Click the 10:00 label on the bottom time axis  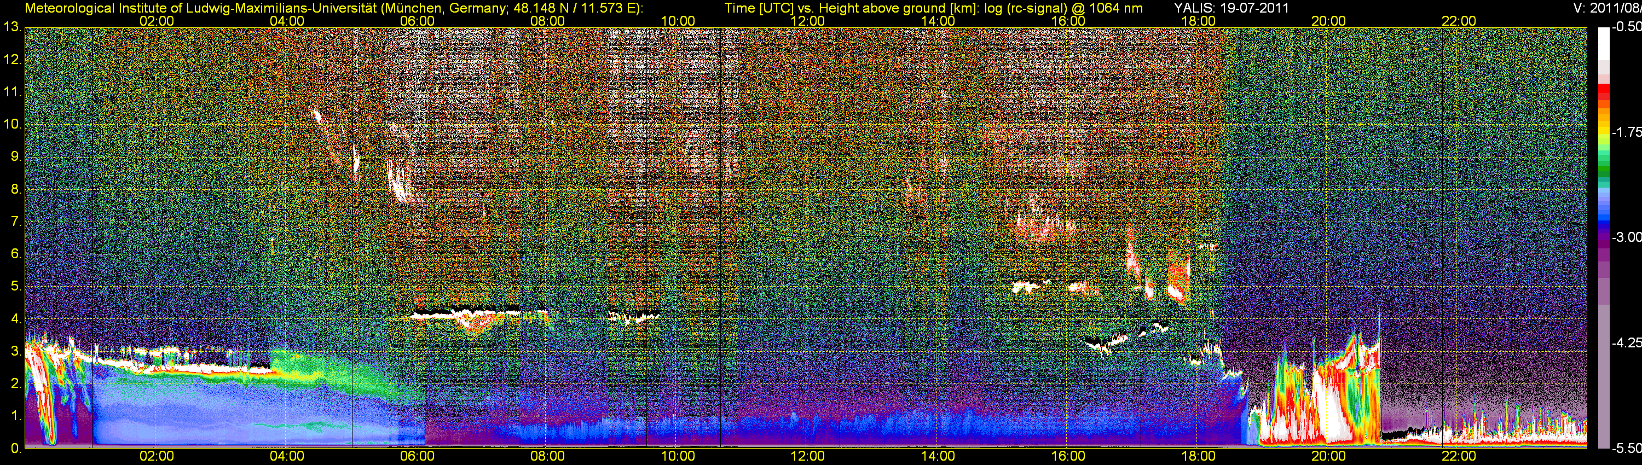tap(678, 456)
